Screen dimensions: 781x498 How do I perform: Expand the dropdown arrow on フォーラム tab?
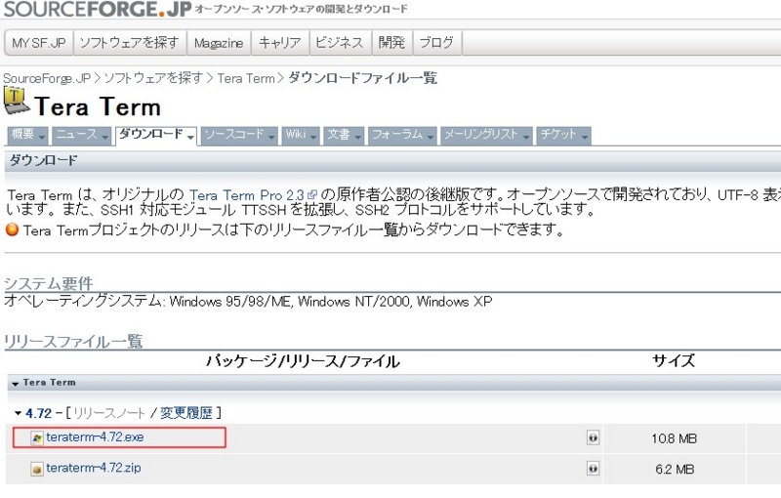tap(431, 137)
